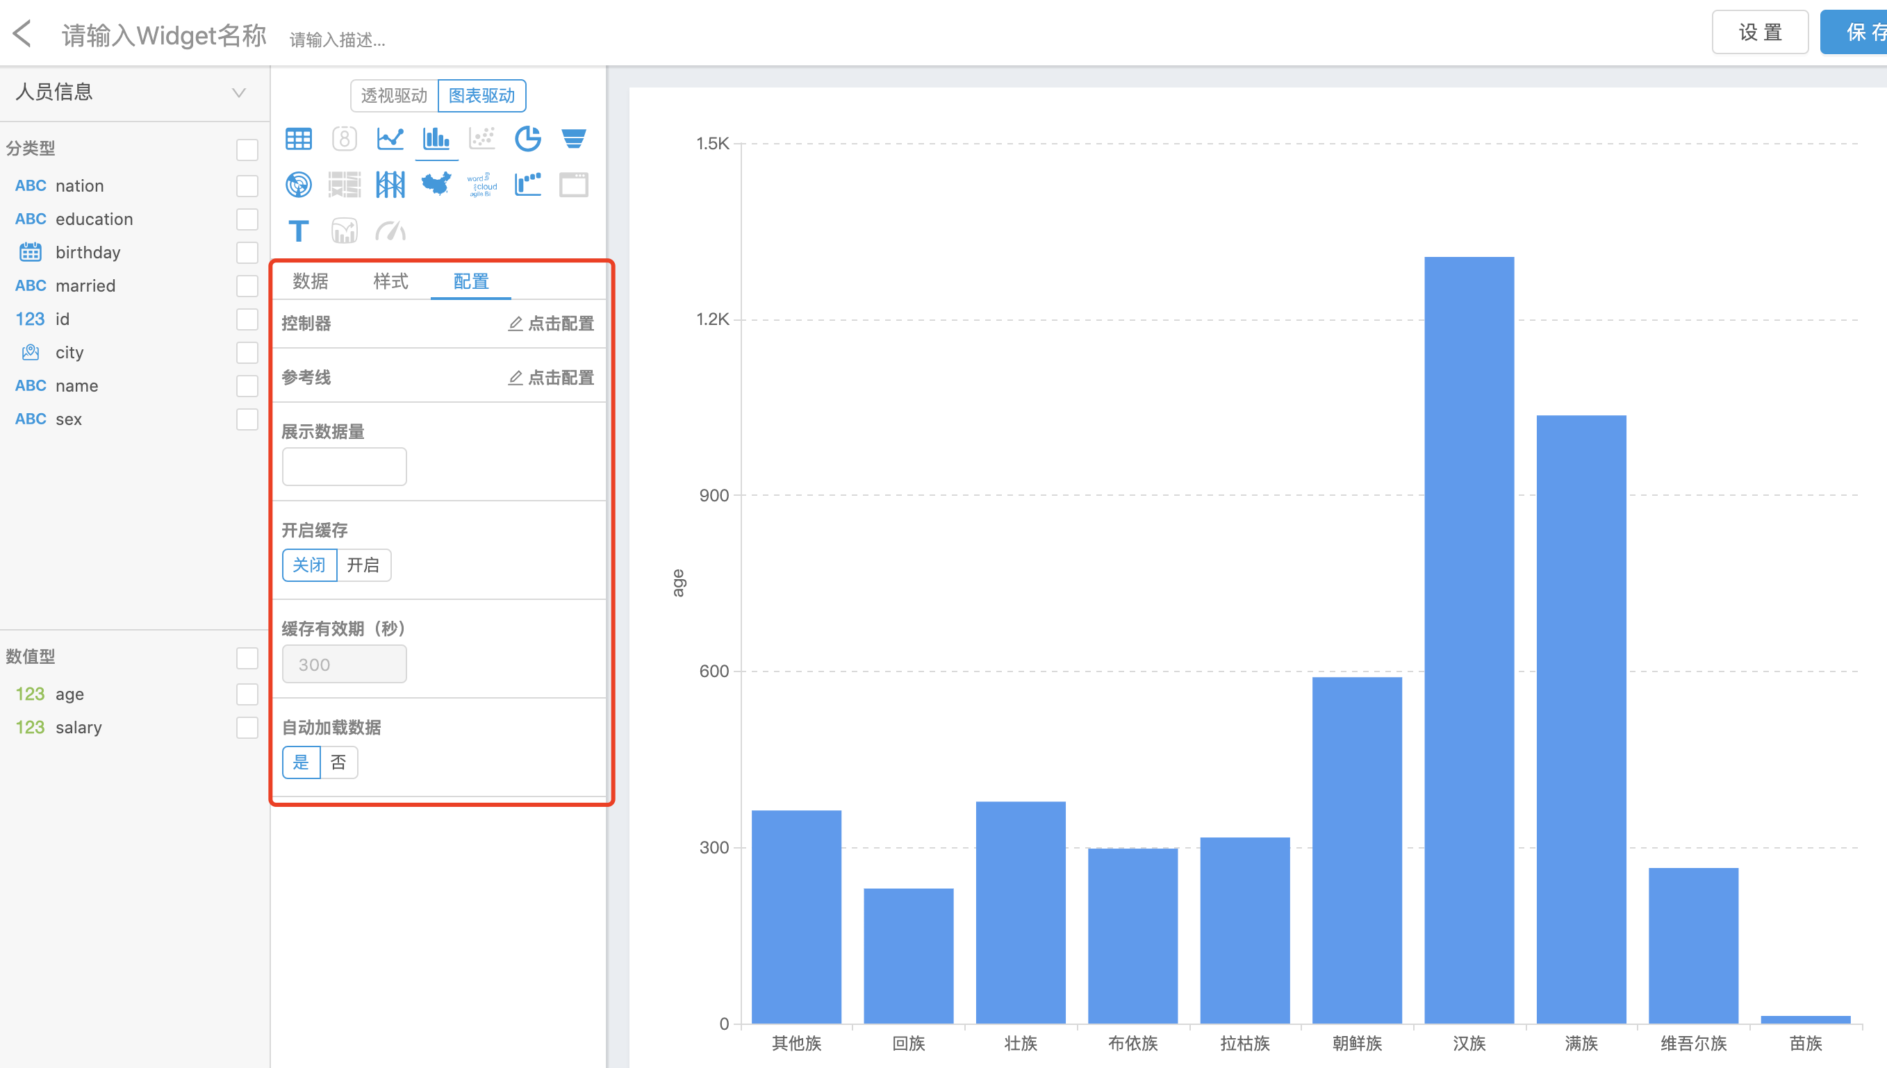The width and height of the screenshot is (1887, 1068).
Task: Turn cache on with 开启 option
Action: coord(363,565)
